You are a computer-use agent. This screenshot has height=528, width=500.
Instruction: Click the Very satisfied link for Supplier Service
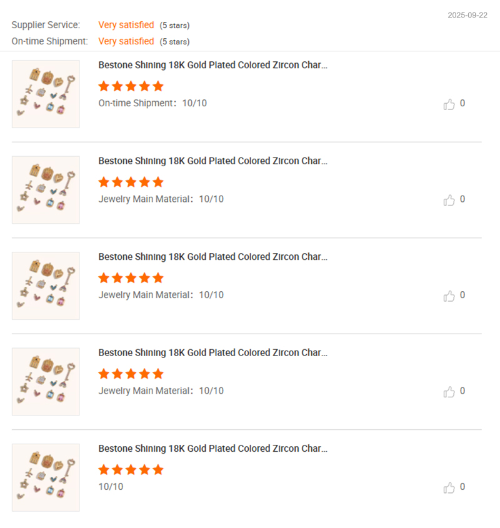[126, 25]
